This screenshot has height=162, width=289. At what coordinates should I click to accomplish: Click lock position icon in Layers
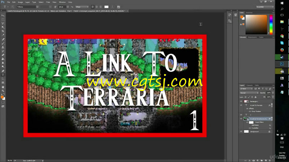(252, 97)
